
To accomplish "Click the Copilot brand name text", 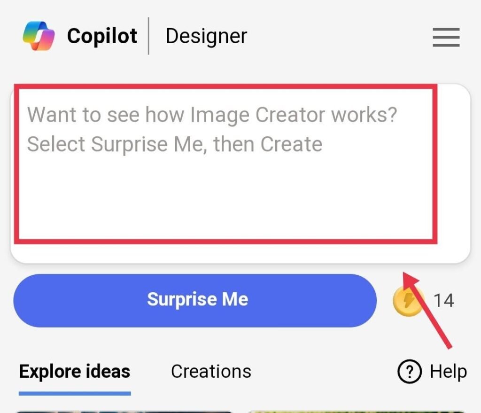I will pyautogui.click(x=102, y=36).
